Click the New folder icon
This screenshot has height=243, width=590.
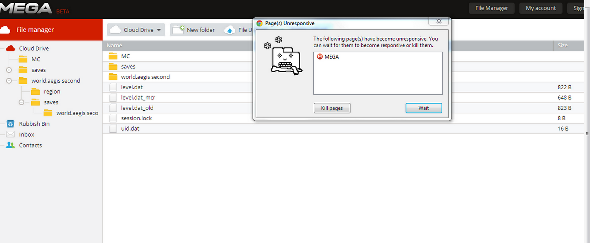pos(178,30)
